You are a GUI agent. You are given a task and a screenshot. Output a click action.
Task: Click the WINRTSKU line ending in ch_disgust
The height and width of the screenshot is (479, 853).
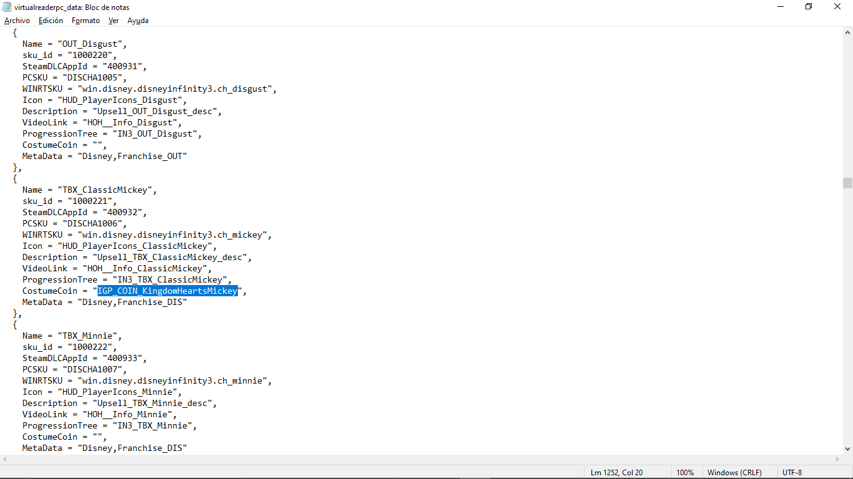pyautogui.click(x=150, y=89)
